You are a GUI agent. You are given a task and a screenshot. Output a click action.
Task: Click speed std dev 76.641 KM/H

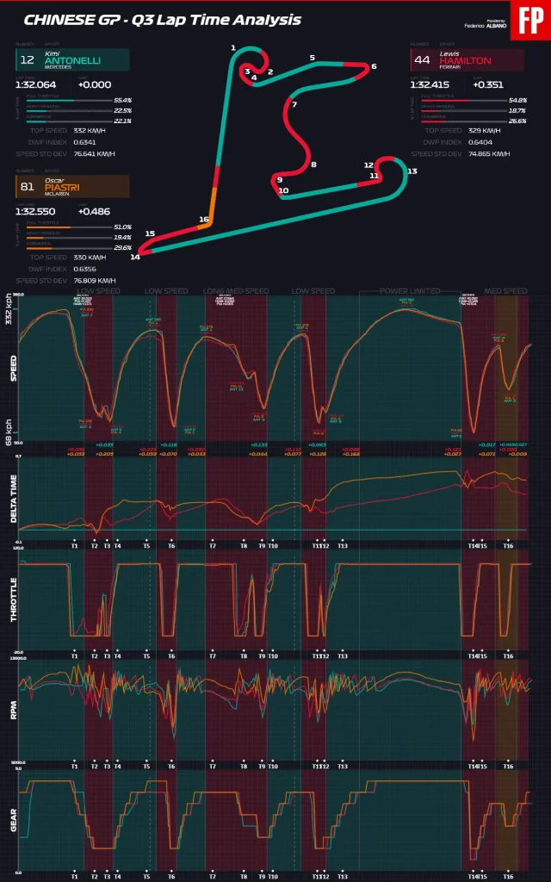point(95,153)
